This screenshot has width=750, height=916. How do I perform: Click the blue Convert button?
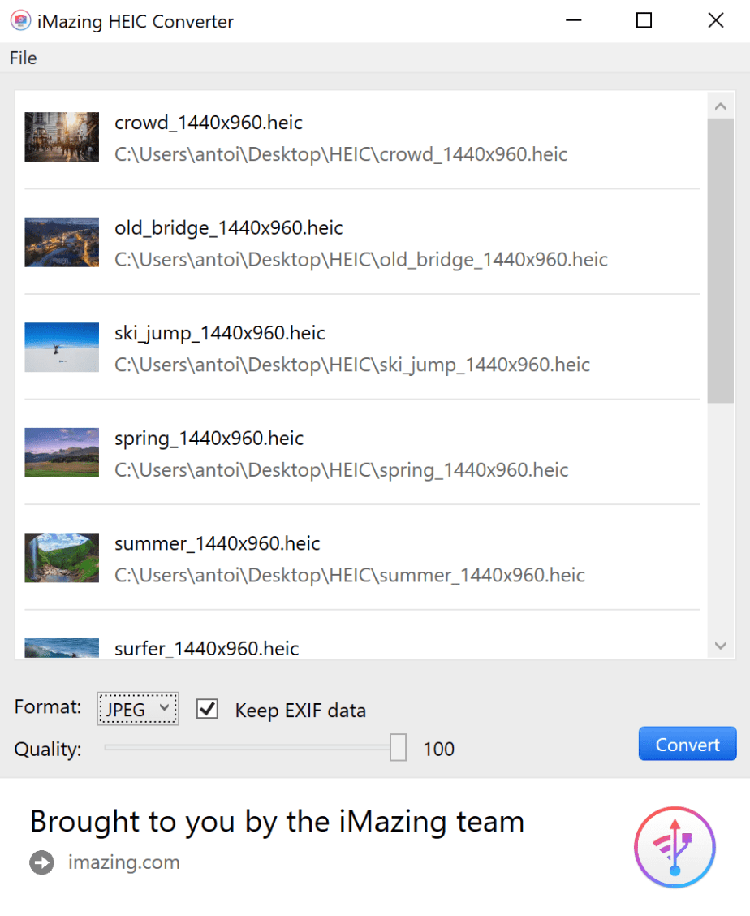point(687,744)
